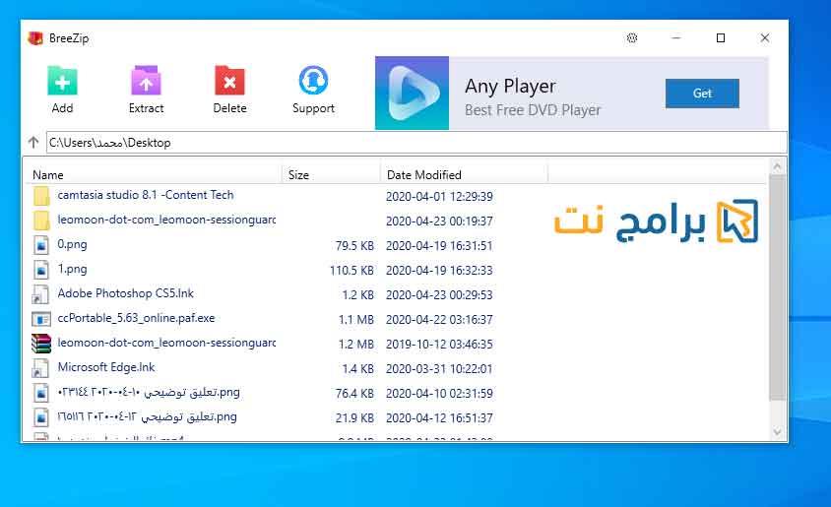The width and height of the screenshot is (831, 507).
Task: Click the vertical scrollbar thumb
Action: (x=777, y=287)
